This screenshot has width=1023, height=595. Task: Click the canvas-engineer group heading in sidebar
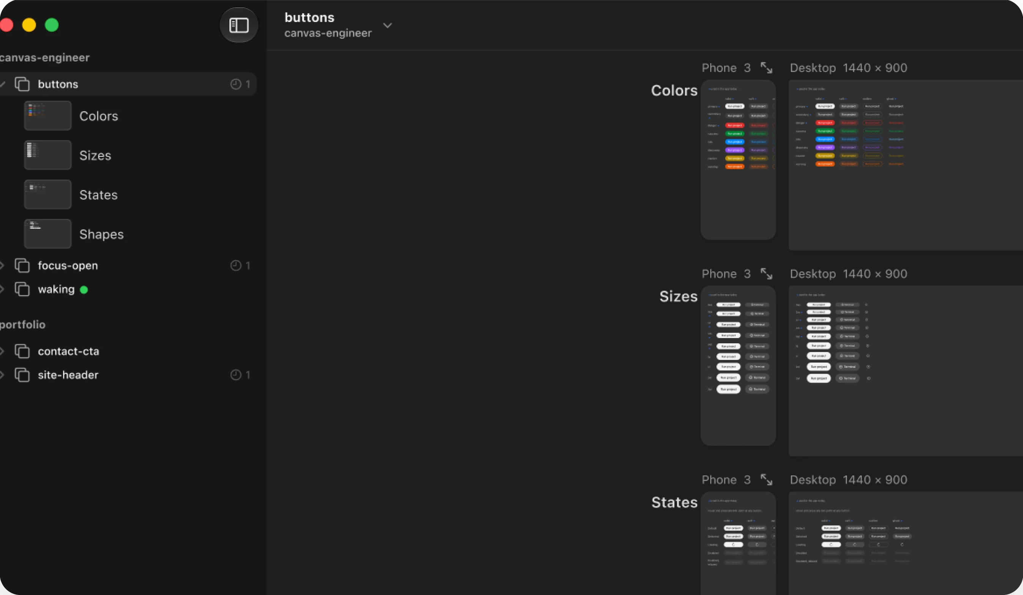pyautogui.click(x=45, y=58)
